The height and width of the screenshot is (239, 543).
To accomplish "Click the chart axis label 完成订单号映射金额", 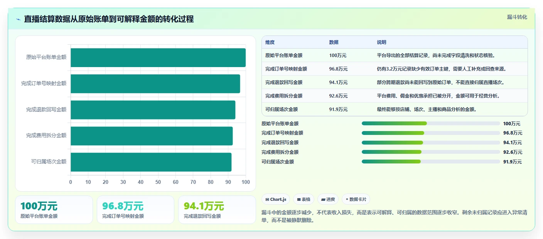I will tap(44, 83).
